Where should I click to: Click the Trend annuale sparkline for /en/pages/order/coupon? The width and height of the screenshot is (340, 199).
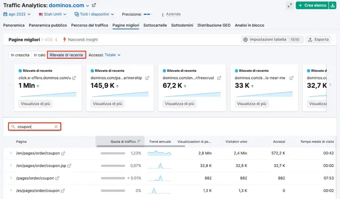coord(160,153)
